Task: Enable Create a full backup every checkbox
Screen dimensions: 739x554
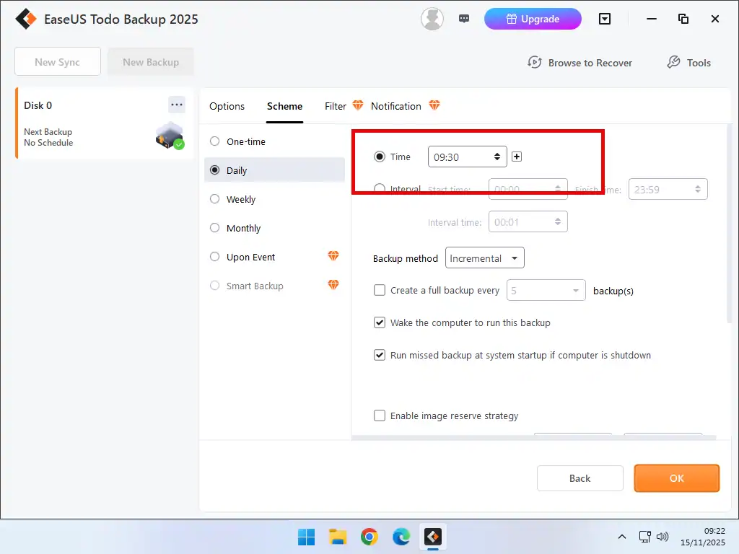Action: click(x=380, y=290)
